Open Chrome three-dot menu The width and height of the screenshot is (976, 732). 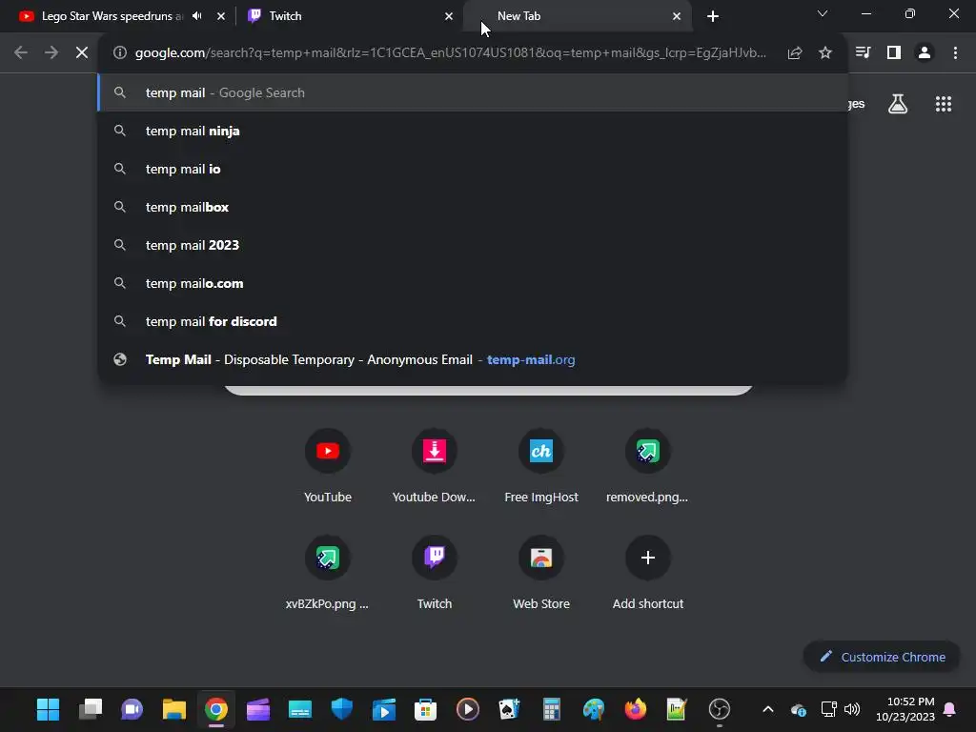click(955, 53)
